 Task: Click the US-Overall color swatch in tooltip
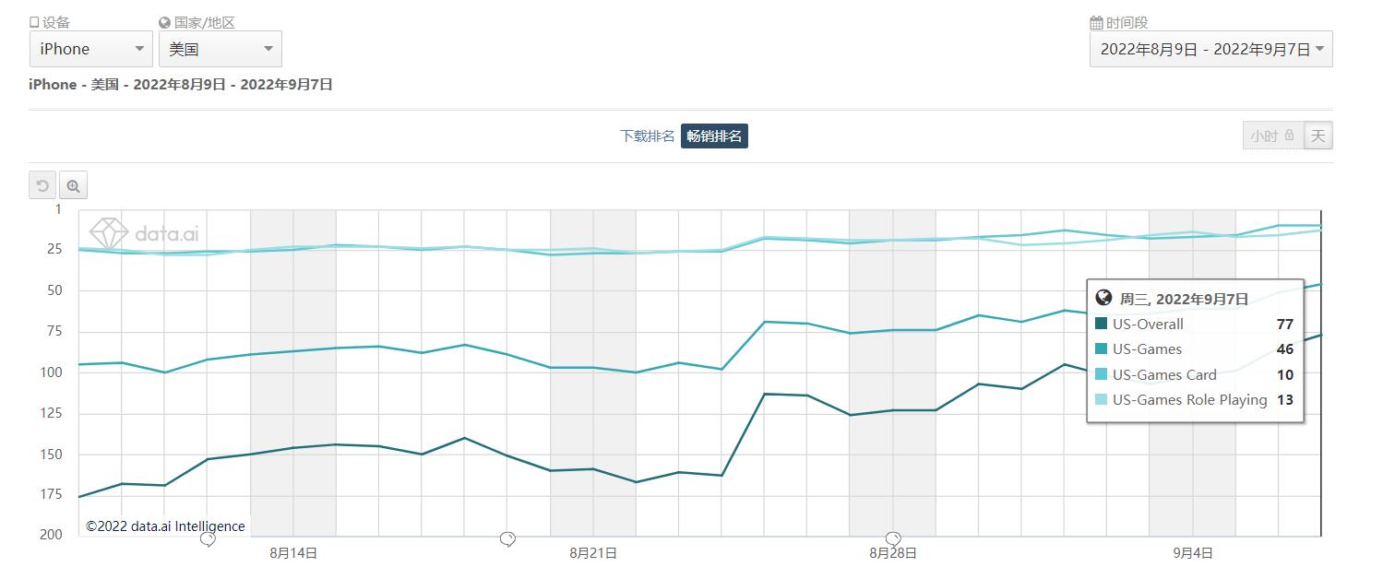pyautogui.click(x=1102, y=324)
